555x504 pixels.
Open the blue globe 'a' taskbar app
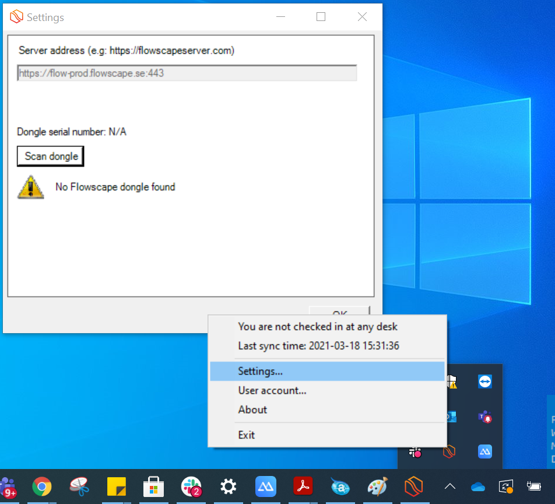pyautogui.click(x=340, y=487)
